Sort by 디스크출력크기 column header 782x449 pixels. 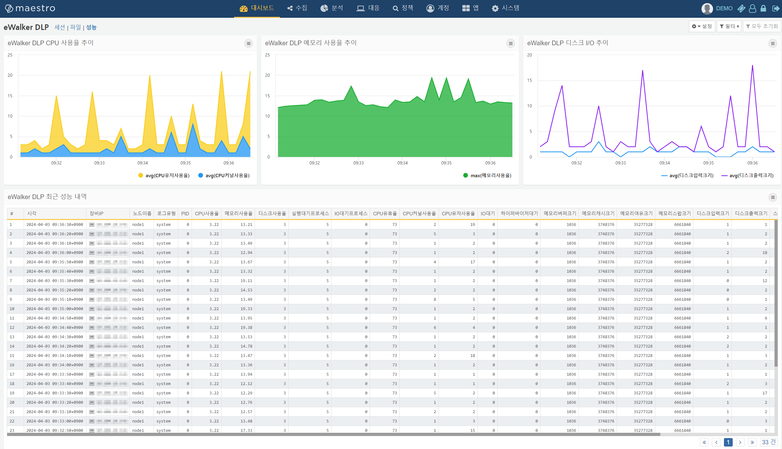751,213
